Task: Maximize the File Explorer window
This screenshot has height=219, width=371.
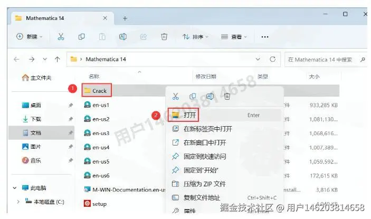Action: [345, 14]
